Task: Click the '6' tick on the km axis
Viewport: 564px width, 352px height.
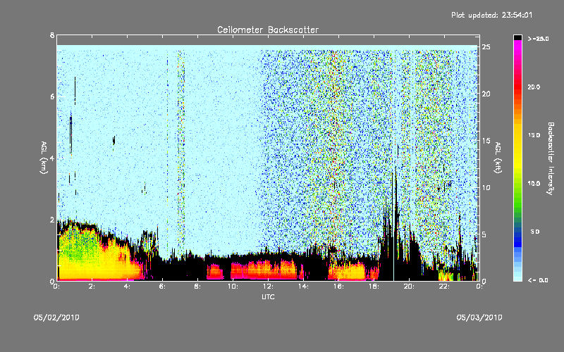Action: [x=52, y=96]
